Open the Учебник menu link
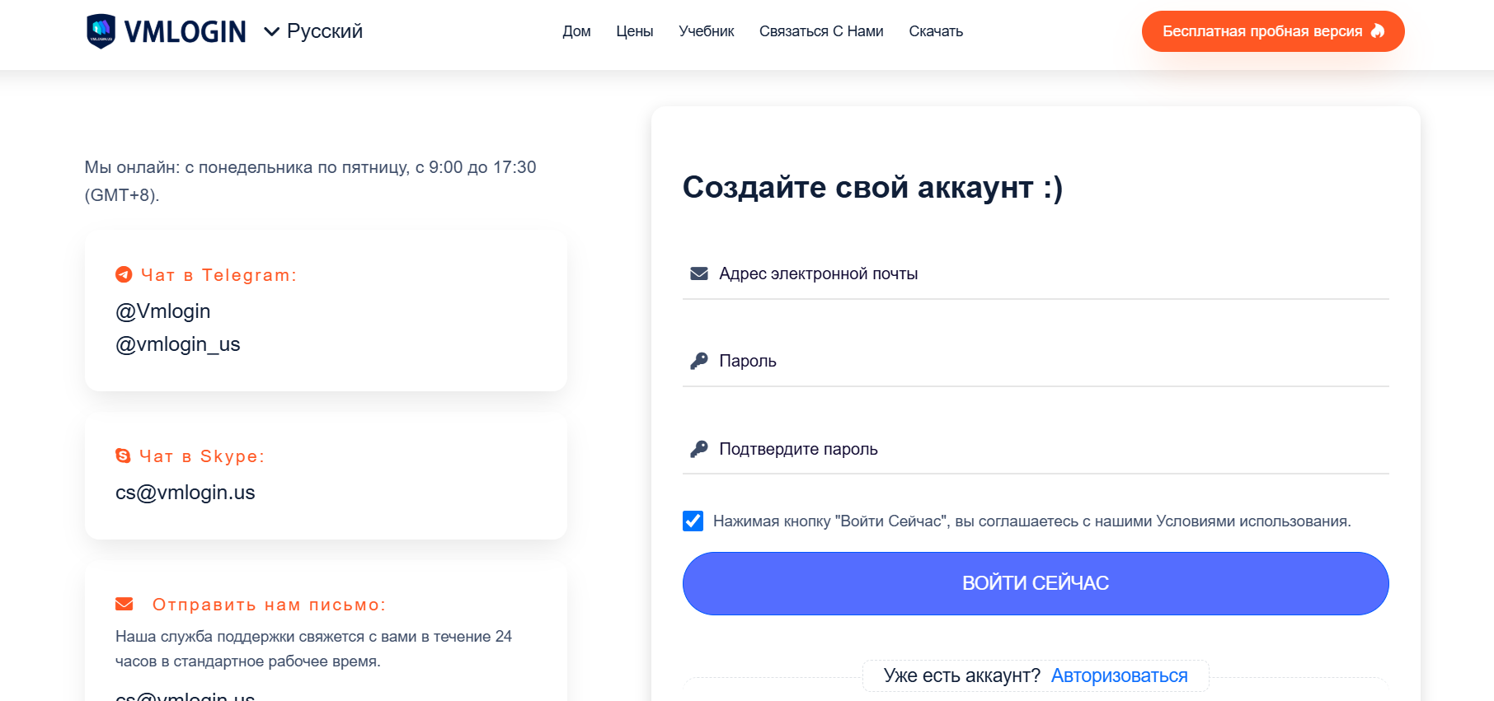The height and width of the screenshot is (701, 1494). 707,31
